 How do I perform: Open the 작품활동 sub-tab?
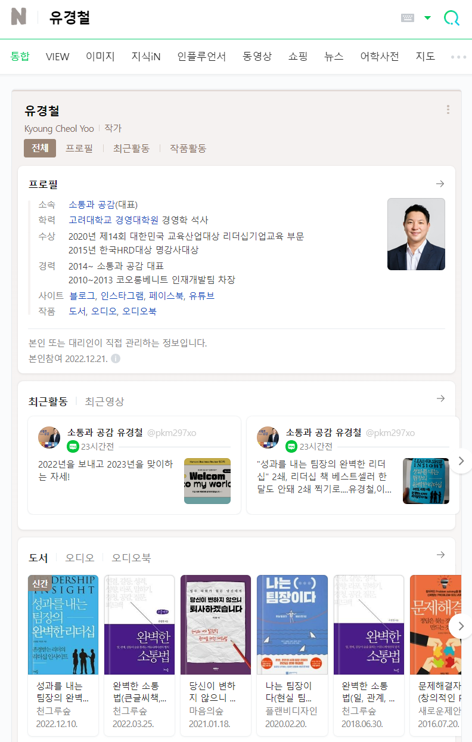tap(188, 148)
